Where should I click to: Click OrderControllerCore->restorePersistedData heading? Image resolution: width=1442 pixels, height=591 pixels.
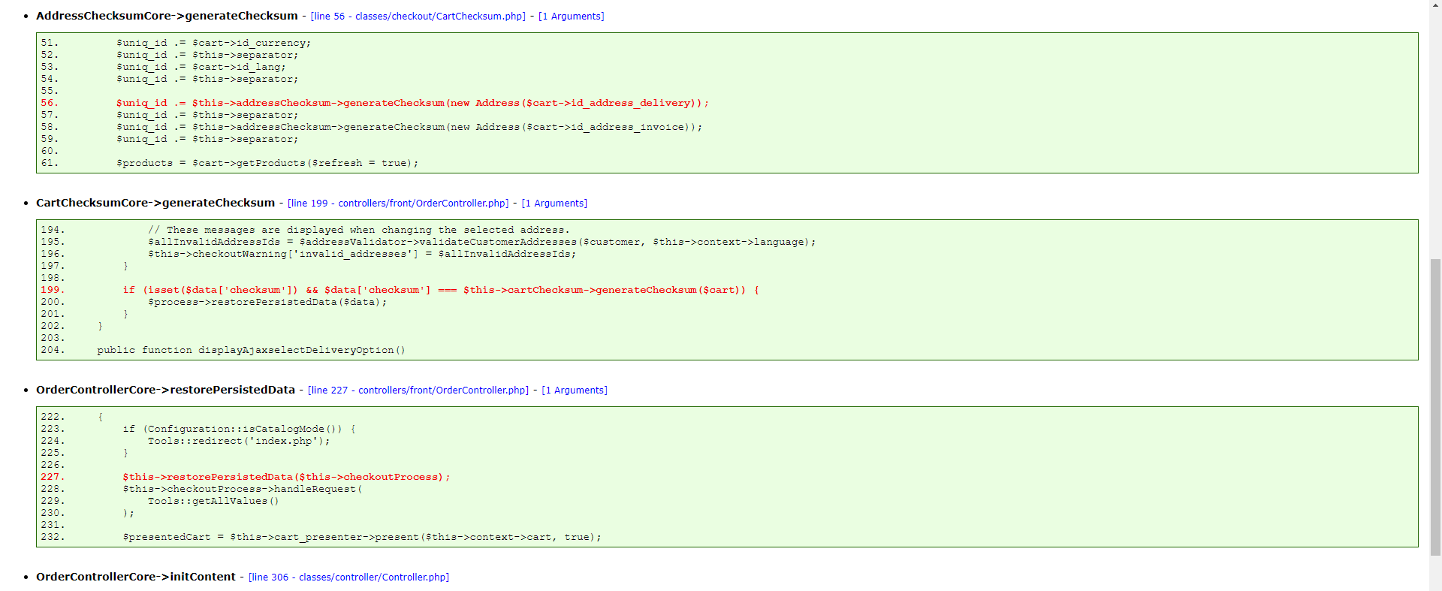pos(165,390)
